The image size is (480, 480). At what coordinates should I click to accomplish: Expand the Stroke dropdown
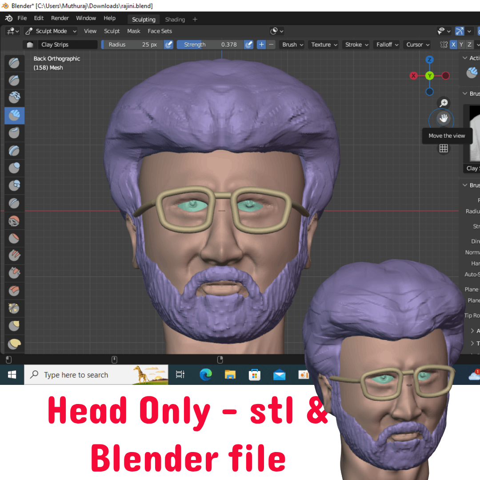coord(356,45)
